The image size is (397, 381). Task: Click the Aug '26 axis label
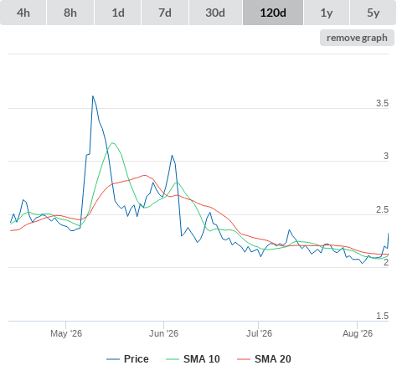[x=358, y=333]
